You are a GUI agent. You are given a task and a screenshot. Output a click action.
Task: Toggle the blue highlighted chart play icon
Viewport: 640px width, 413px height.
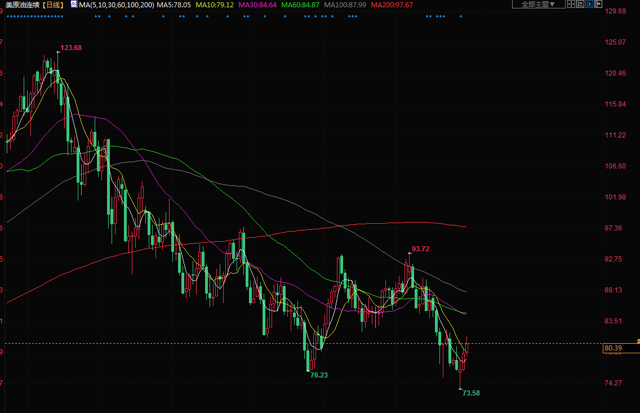590,4
